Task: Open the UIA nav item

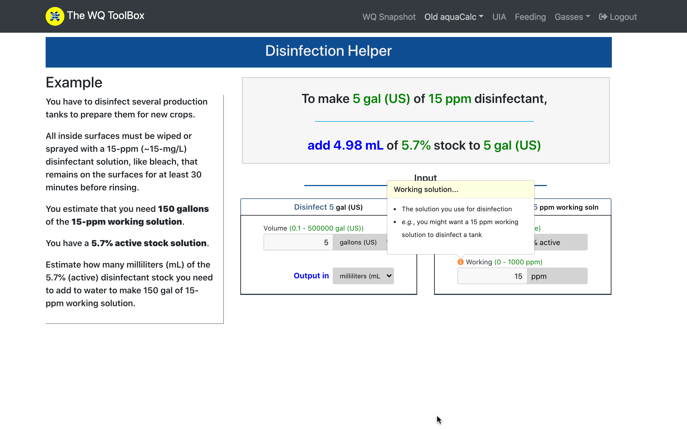Action: (499, 17)
